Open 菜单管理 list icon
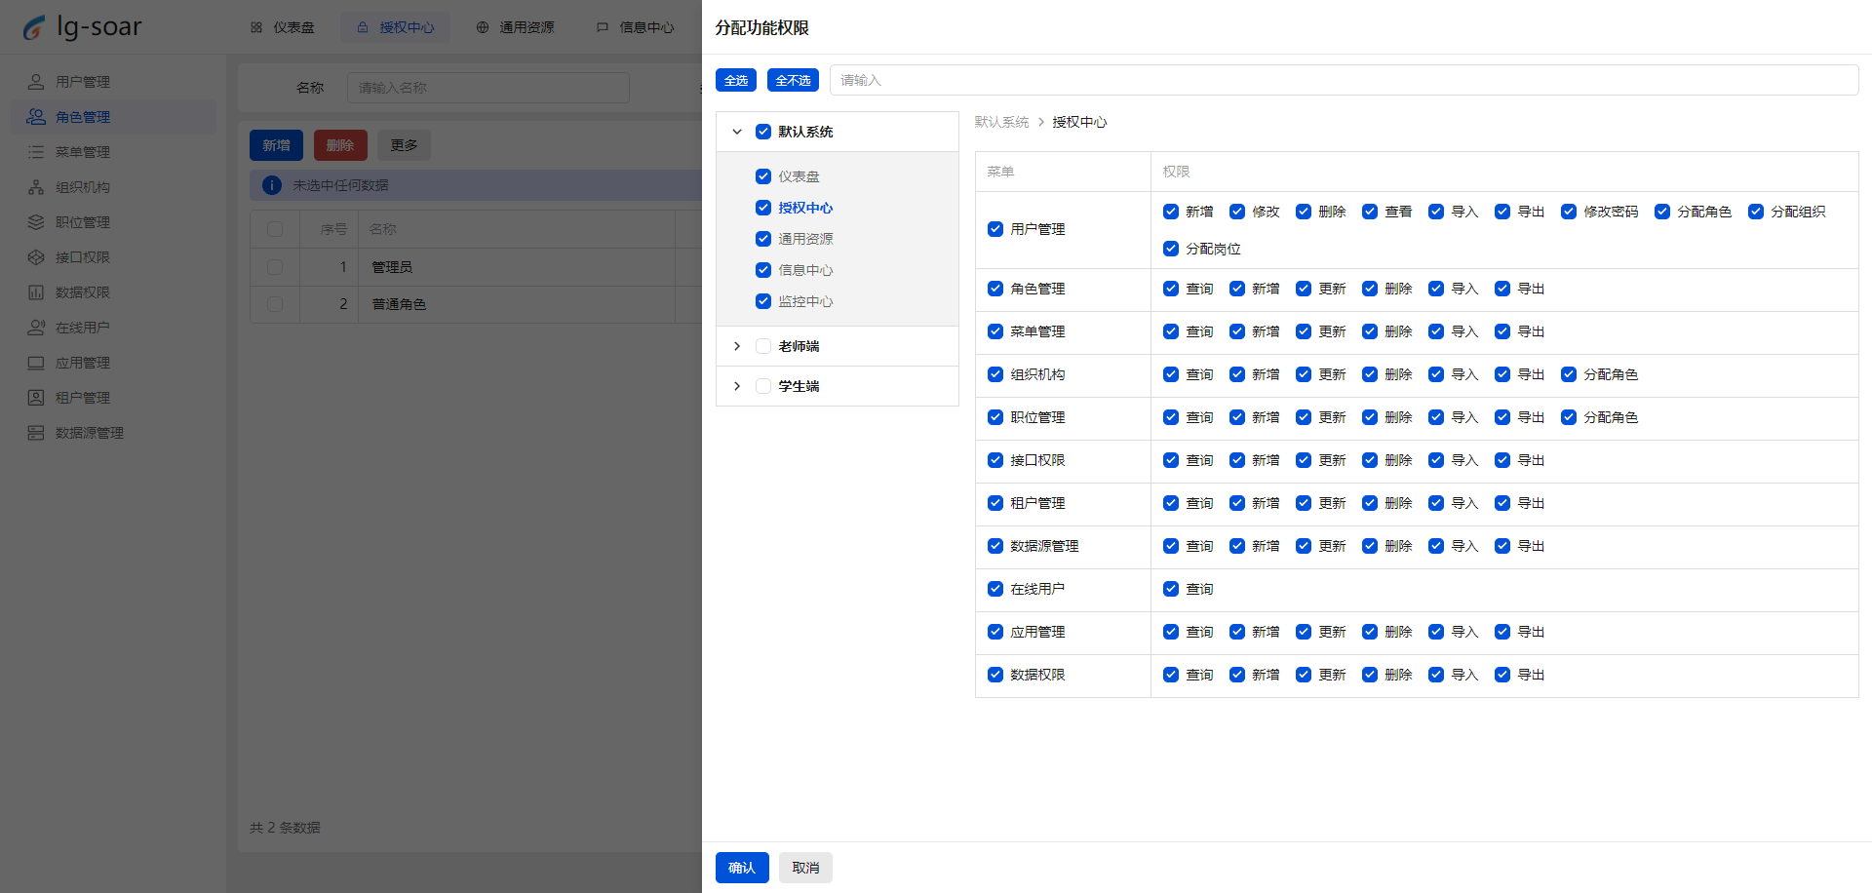 point(36,152)
